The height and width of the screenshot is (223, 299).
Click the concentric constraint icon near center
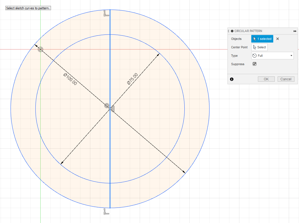pos(107,106)
